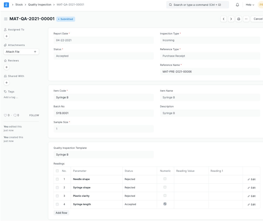Click the print icon button
The image size is (263, 224).
click(x=239, y=19)
